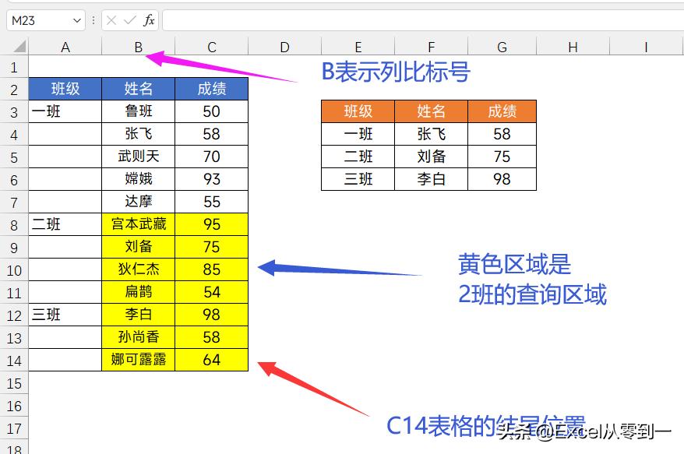Select row 10 header
The image size is (684, 454).
tap(13, 269)
